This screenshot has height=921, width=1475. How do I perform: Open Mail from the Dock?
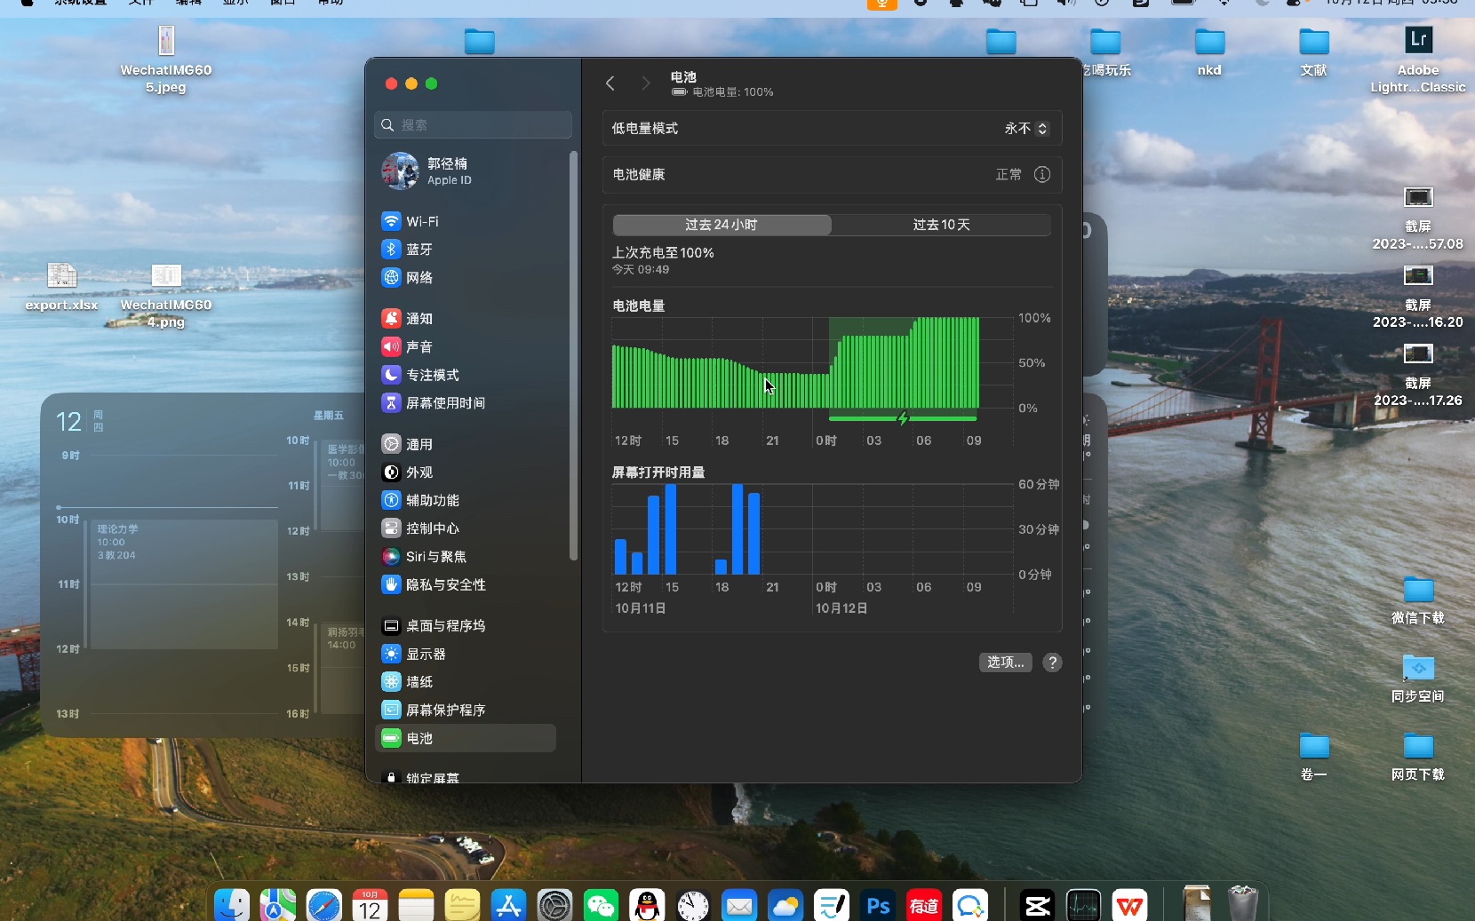pyautogui.click(x=739, y=906)
